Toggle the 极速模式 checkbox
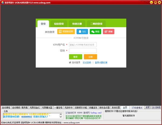This screenshot has height=125, width=162. [x=133, y=108]
